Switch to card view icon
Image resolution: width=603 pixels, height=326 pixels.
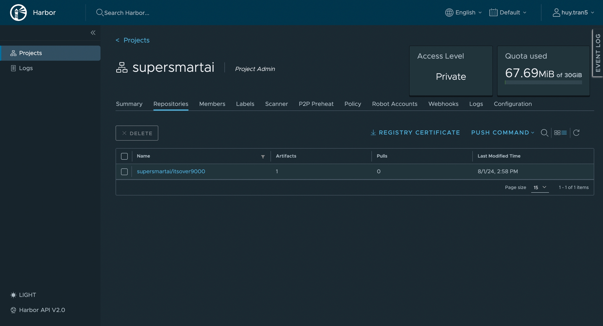pos(557,133)
